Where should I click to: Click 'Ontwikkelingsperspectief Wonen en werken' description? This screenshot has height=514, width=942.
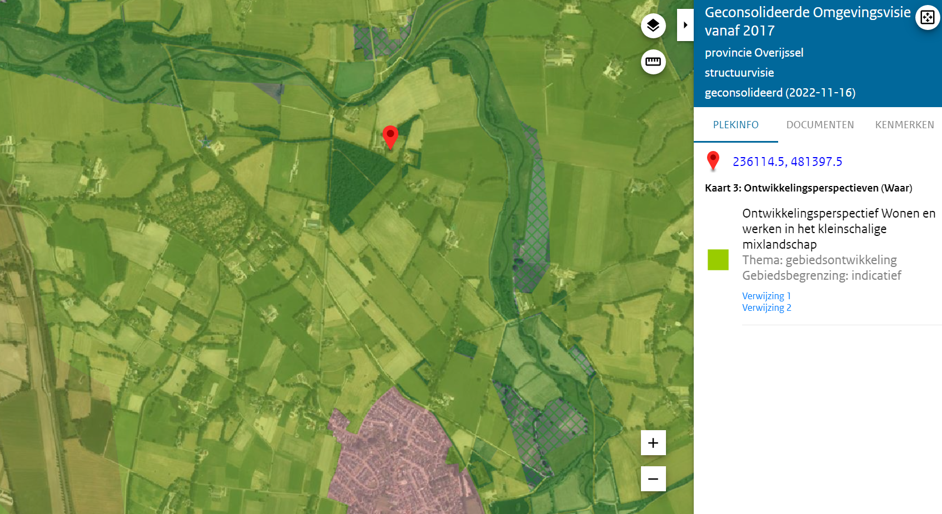tap(839, 229)
